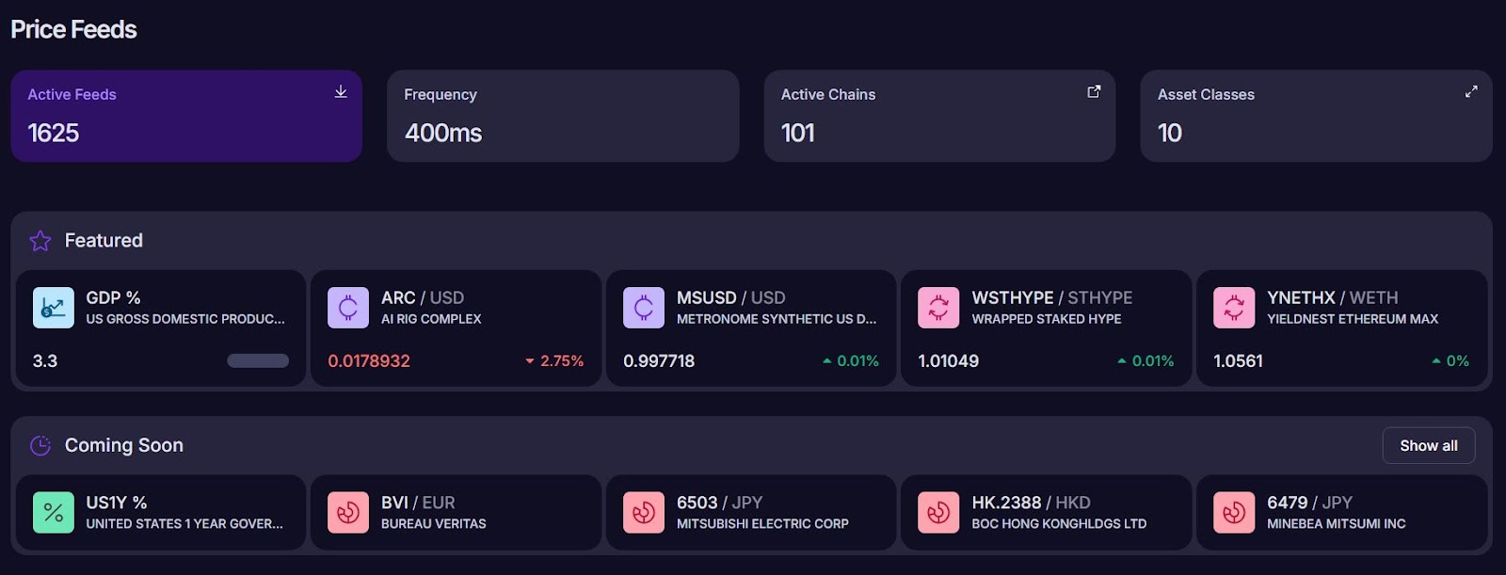The height and width of the screenshot is (575, 1506).
Task: Open the 6479 / JPY Minebea Mitsumi feed
Action: 1341,513
